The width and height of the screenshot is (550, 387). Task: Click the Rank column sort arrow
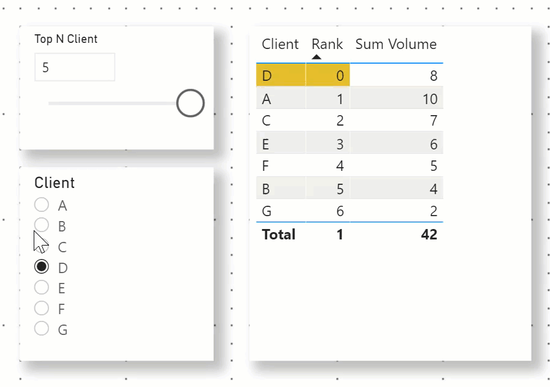[x=316, y=58]
